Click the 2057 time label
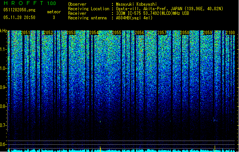The height and width of the screenshot is (152, 239). pyautogui.click(x=162, y=33)
